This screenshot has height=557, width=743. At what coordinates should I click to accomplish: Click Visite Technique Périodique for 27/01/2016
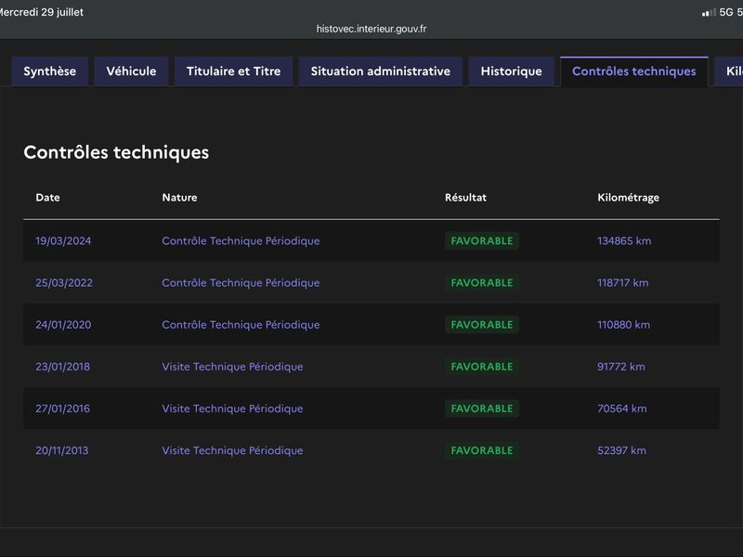pos(233,408)
